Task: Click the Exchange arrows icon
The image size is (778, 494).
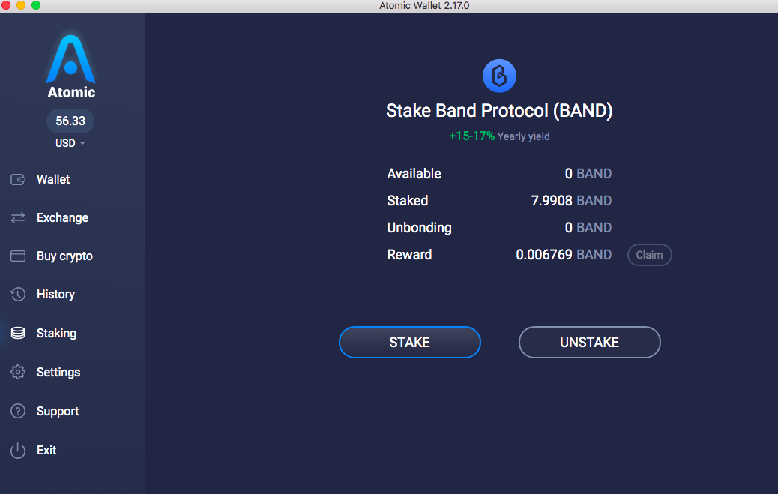Action: pyautogui.click(x=18, y=217)
